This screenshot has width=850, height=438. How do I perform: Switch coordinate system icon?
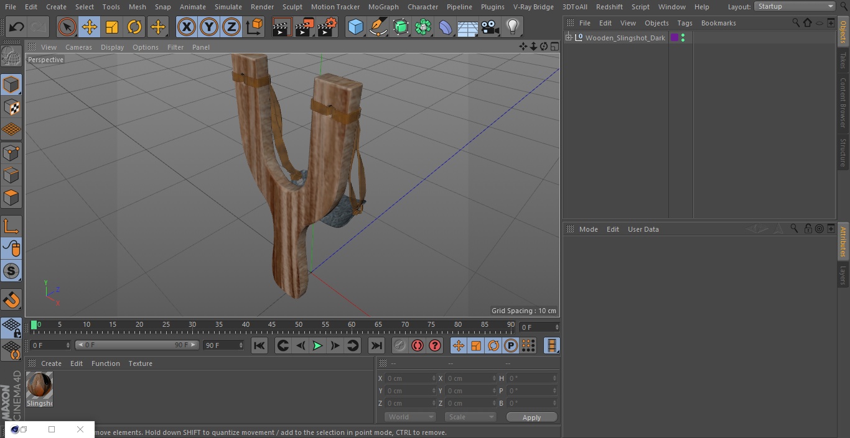[255, 27]
